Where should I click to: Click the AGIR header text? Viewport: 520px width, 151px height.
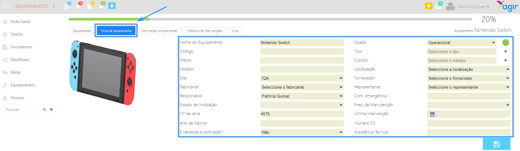[7, 6]
